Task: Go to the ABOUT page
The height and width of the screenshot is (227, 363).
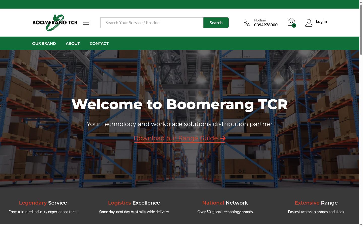Action: click(x=73, y=43)
